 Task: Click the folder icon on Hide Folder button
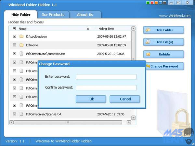click(x=148, y=30)
